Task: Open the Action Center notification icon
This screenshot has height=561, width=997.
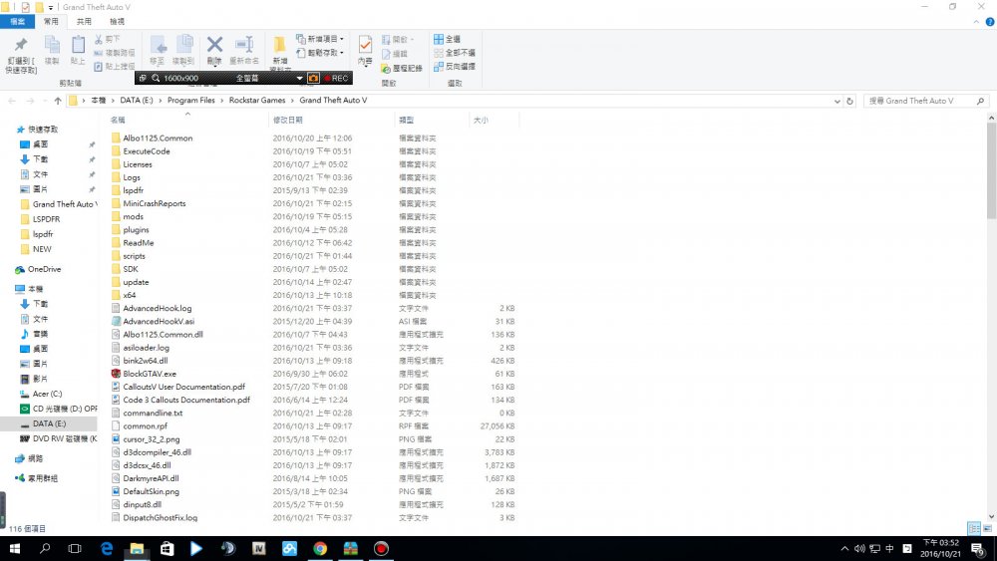Action: pyautogui.click(x=977, y=548)
